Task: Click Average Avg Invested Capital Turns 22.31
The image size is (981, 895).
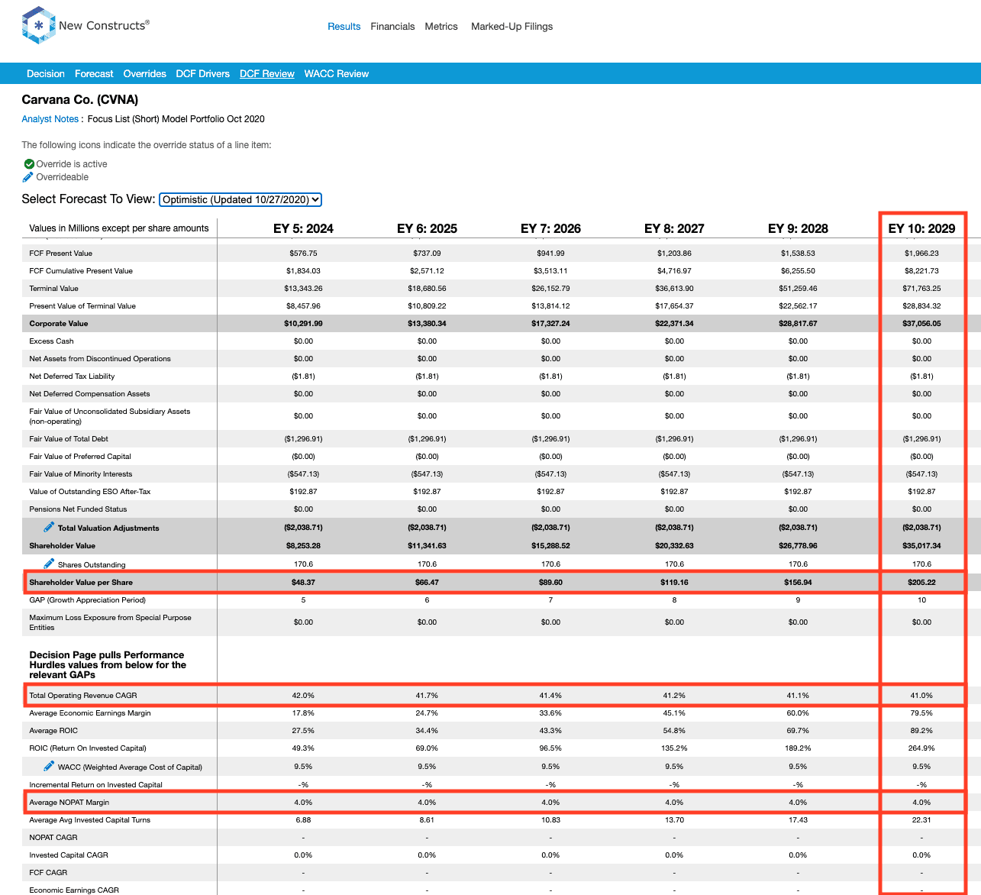Action: pos(921,819)
